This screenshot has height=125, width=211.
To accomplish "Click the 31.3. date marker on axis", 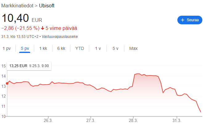I will point(177,120).
